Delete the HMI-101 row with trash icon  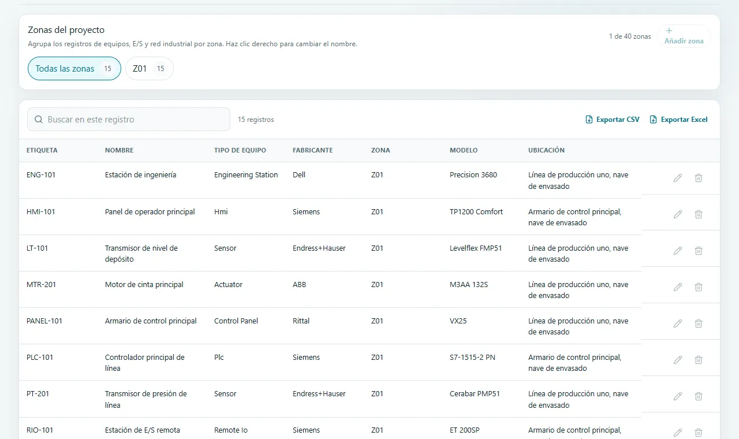pyautogui.click(x=699, y=214)
